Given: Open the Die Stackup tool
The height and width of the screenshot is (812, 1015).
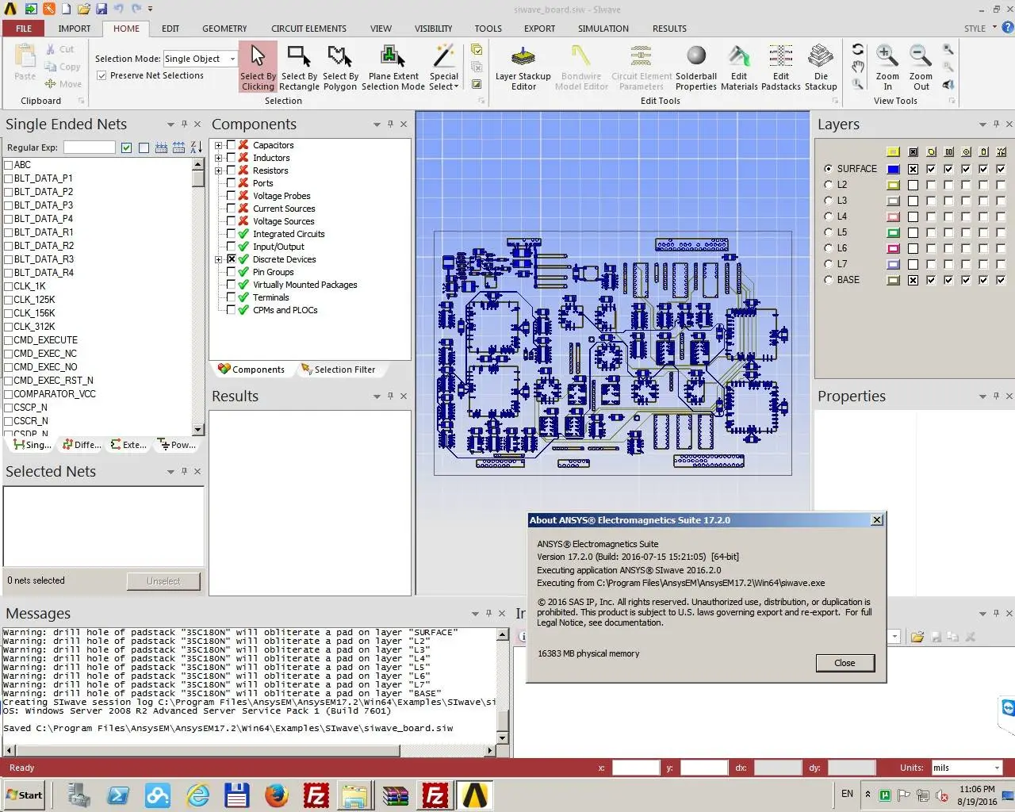Looking at the screenshot, I should (x=821, y=67).
